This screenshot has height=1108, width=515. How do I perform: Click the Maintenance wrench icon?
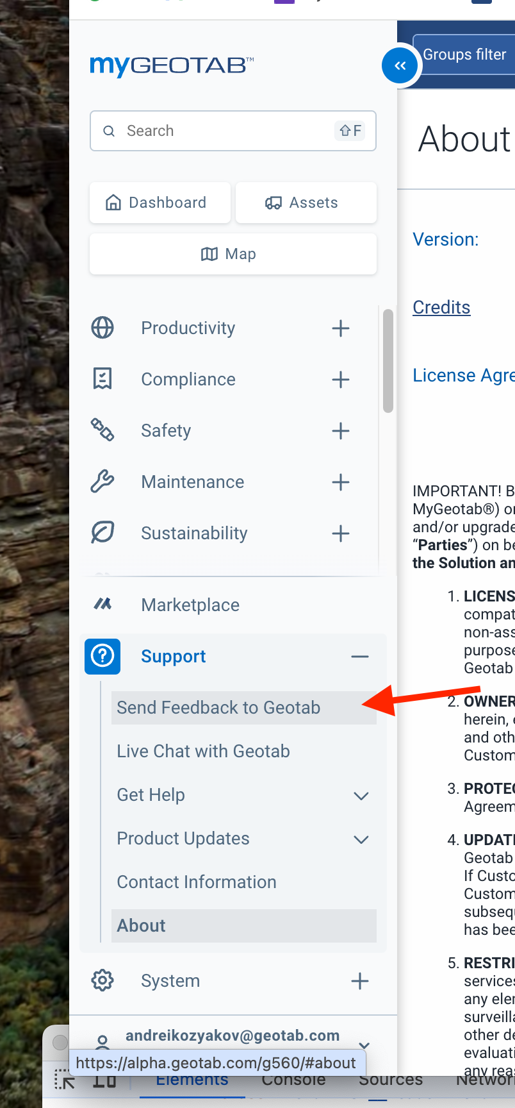tap(102, 482)
